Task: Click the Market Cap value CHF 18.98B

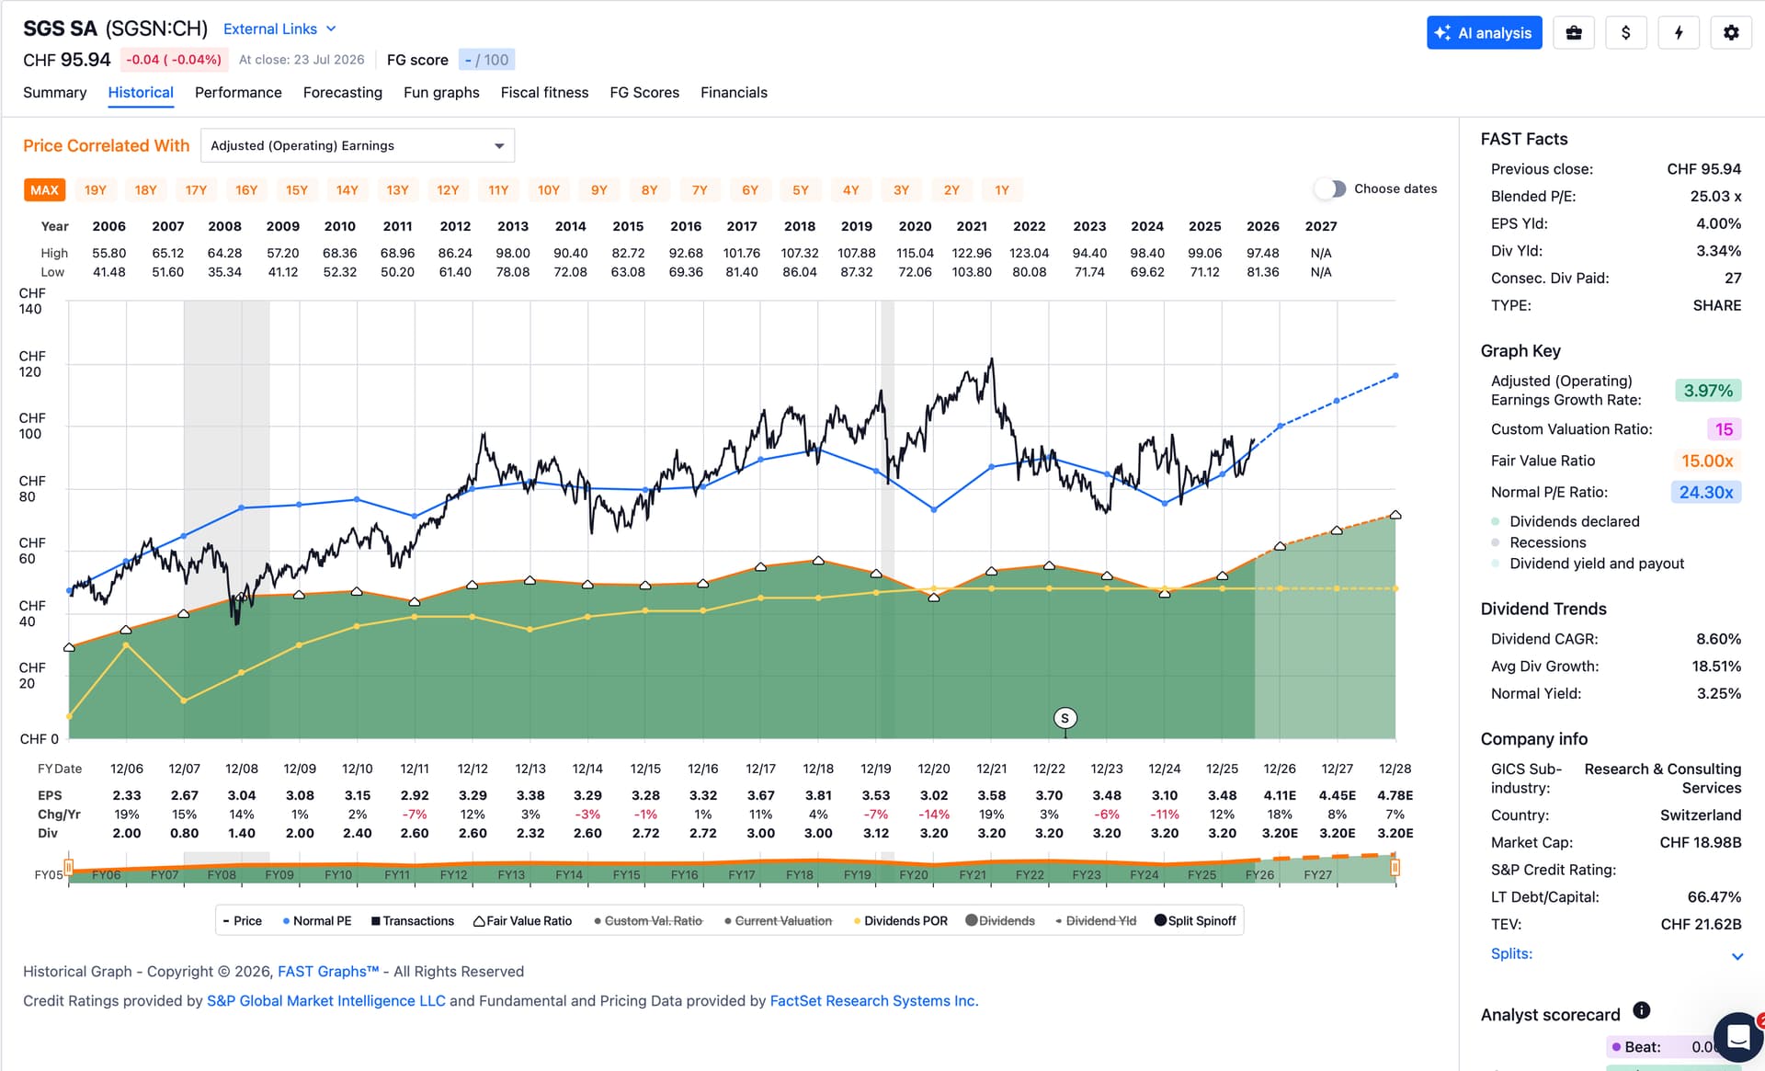Action: point(1701,842)
